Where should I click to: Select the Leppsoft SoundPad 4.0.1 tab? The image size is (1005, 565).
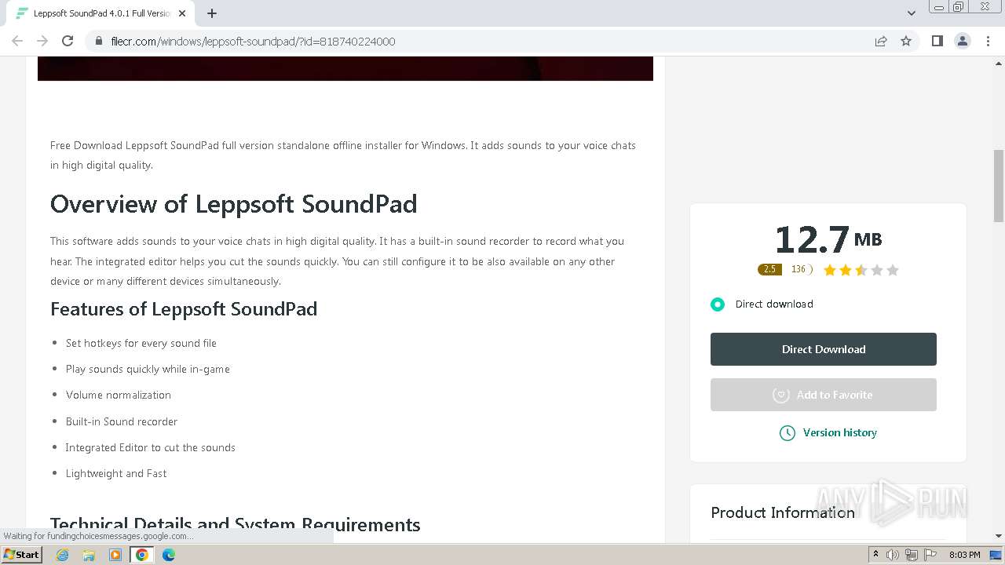click(x=100, y=13)
